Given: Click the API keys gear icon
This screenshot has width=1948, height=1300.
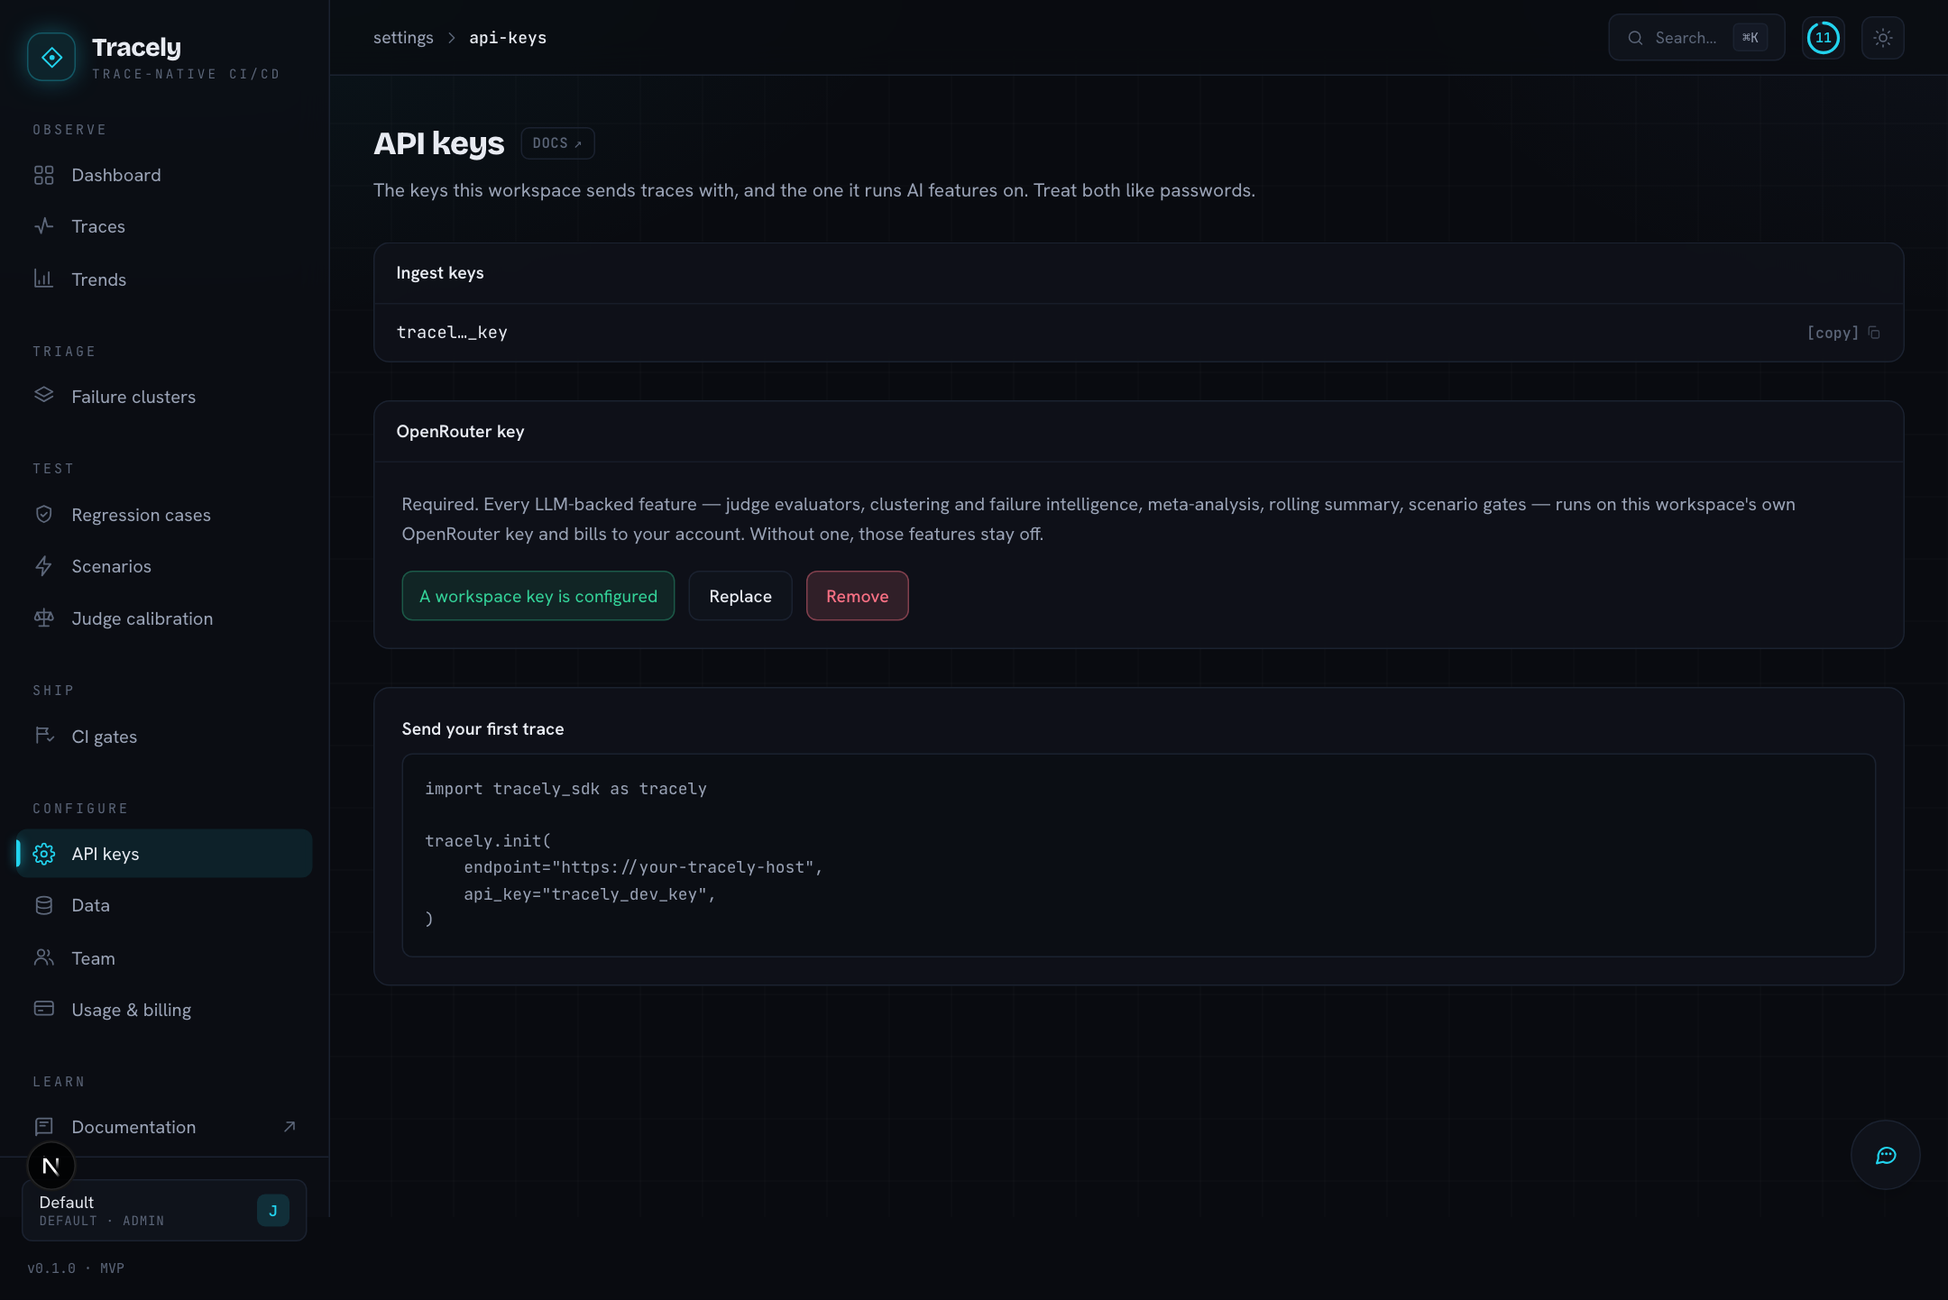Looking at the screenshot, I should point(43,854).
